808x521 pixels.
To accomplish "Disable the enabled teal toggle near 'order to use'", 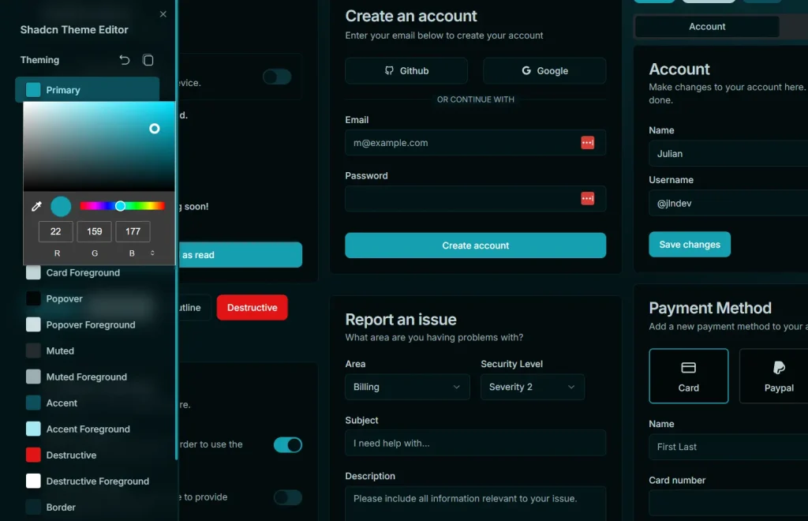I will tap(288, 444).
